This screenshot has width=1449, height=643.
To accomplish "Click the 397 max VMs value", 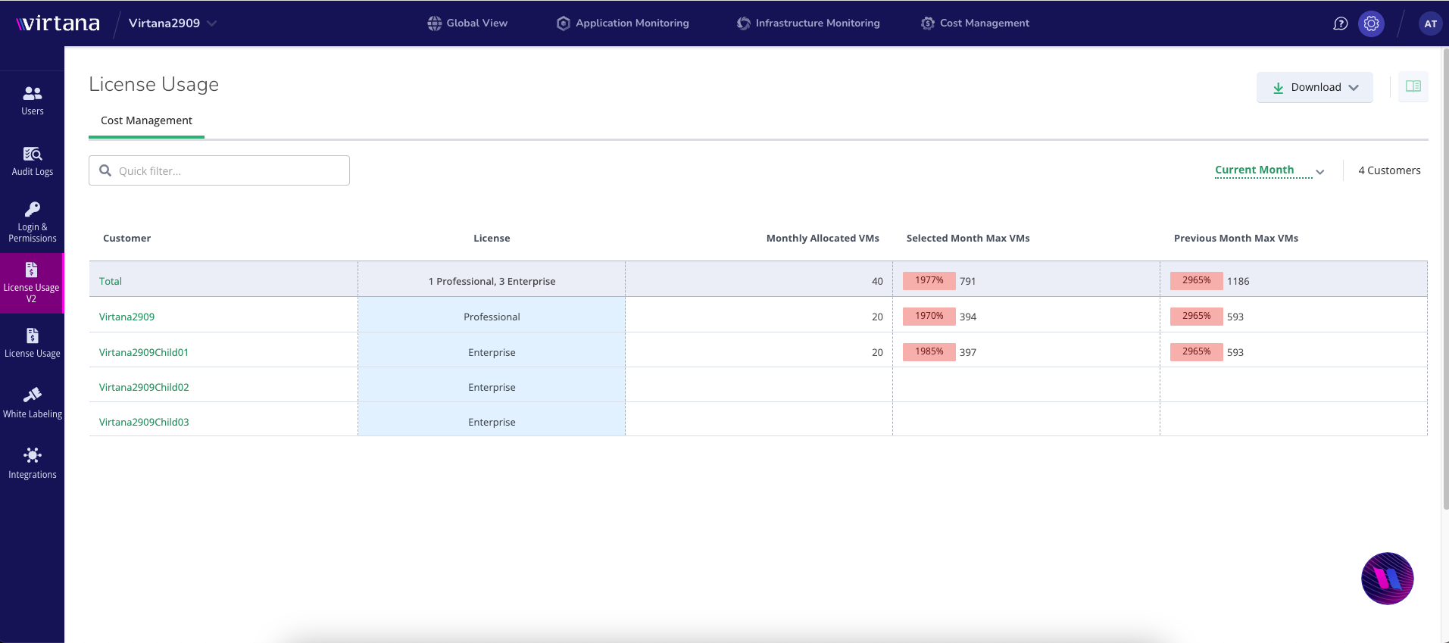I will pyautogui.click(x=967, y=352).
